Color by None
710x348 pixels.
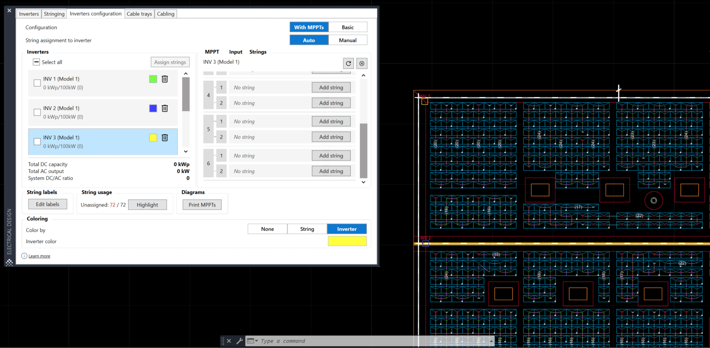point(267,229)
